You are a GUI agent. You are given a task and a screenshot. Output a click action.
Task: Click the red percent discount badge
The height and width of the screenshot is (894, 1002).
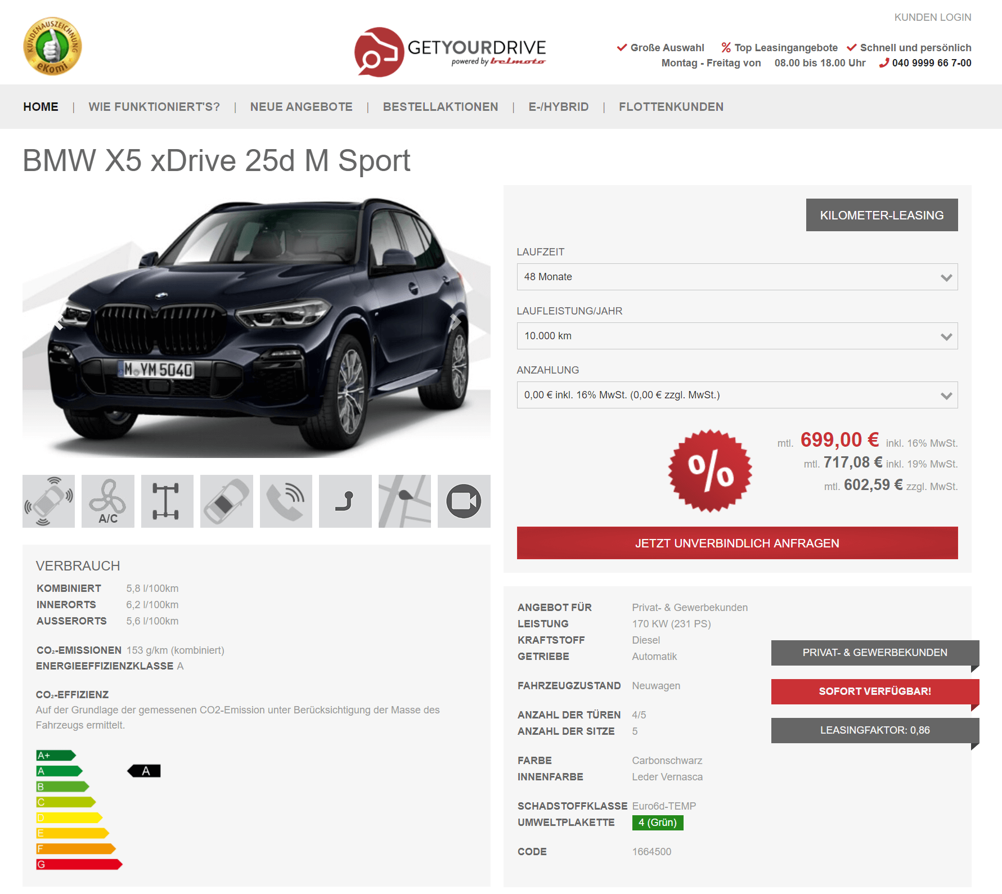(710, 471)
